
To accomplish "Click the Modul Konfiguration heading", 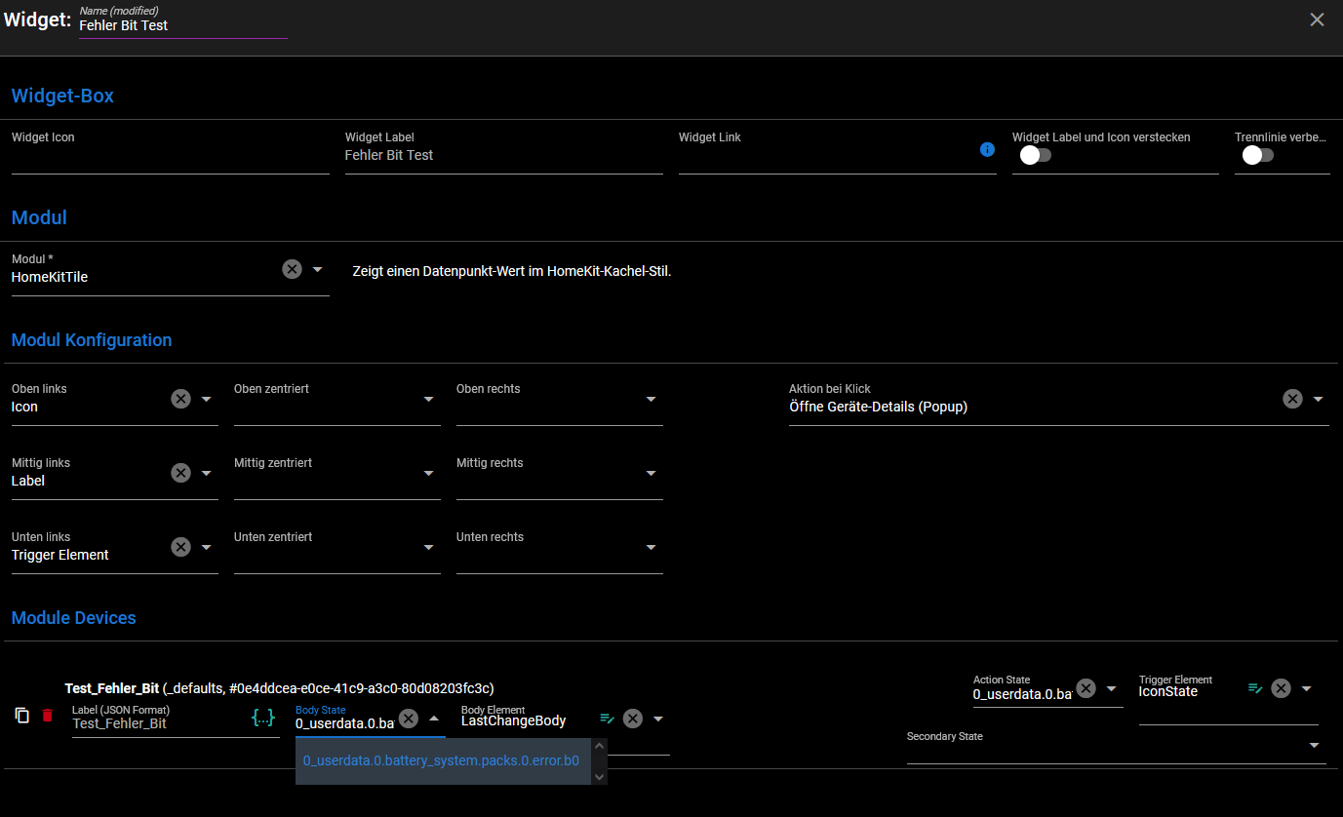I will [x=92, y=340].
